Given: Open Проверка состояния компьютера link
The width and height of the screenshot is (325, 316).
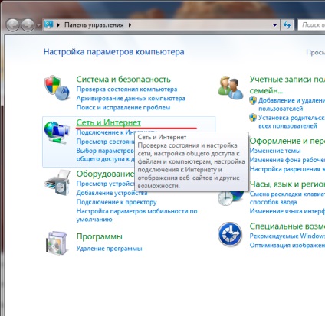Looking at the screenshot, I should coord(126,90).
